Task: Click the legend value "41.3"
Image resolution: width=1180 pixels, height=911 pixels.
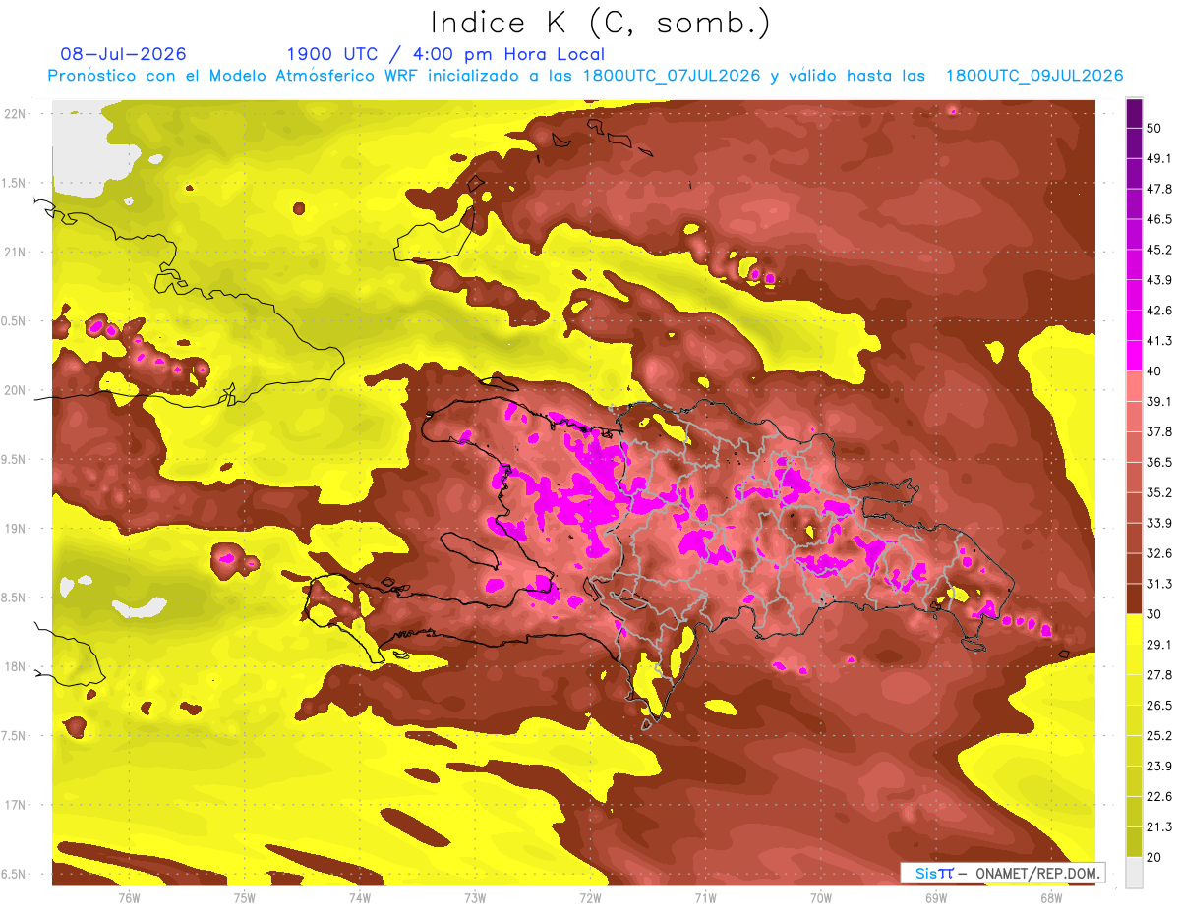Action: coord(1159,341)
